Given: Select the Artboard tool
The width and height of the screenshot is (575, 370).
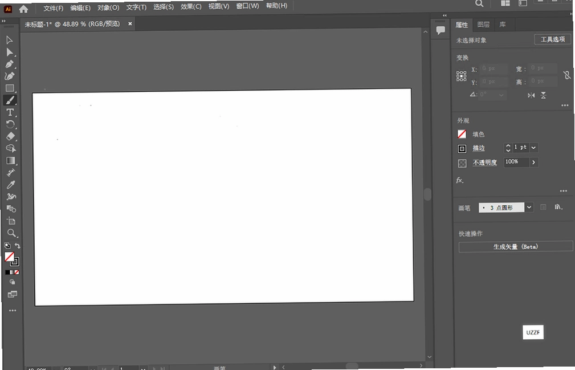Looking at the screenshot, I should click(x=11, y=221).
